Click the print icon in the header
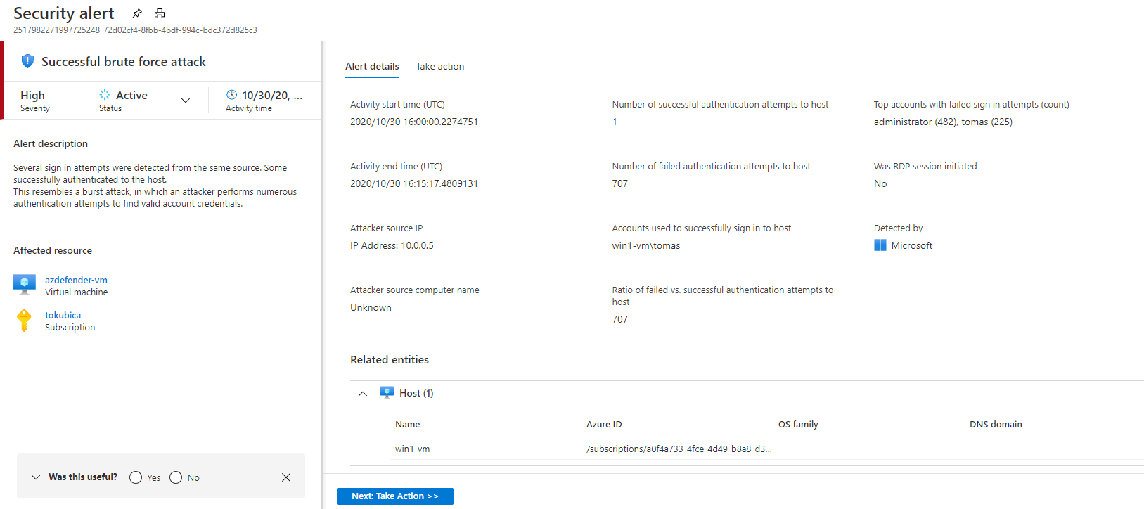The image size is (1144, 509). (160, 13)
